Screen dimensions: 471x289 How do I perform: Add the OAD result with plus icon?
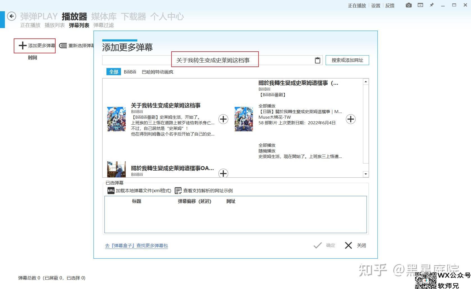point(223,173)
